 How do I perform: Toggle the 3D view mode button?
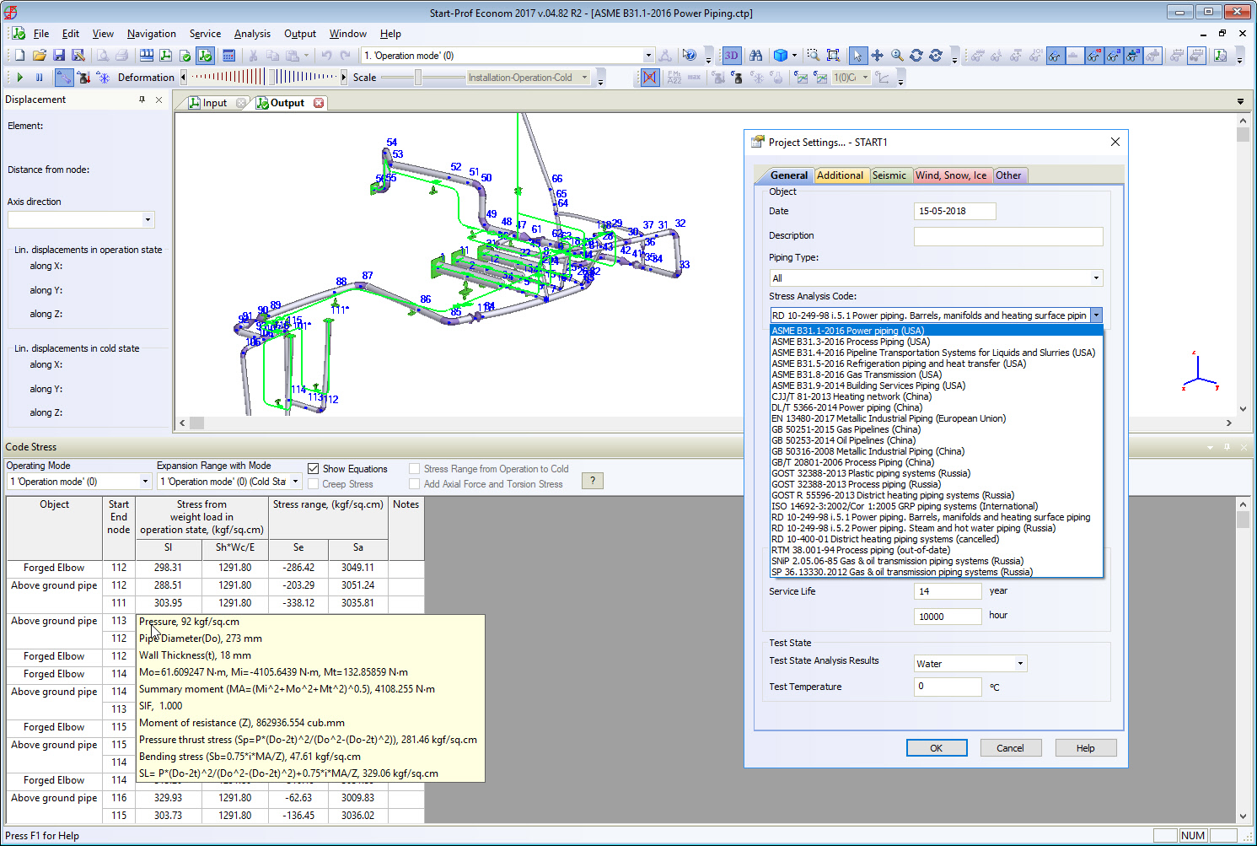click(x=731, y=56)
